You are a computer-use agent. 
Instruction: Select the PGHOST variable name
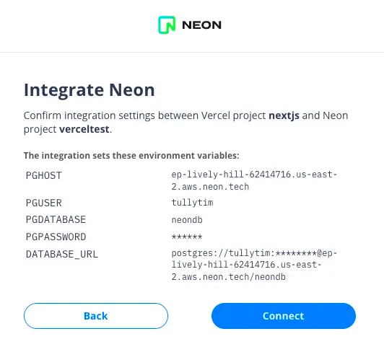click(44, 175)
